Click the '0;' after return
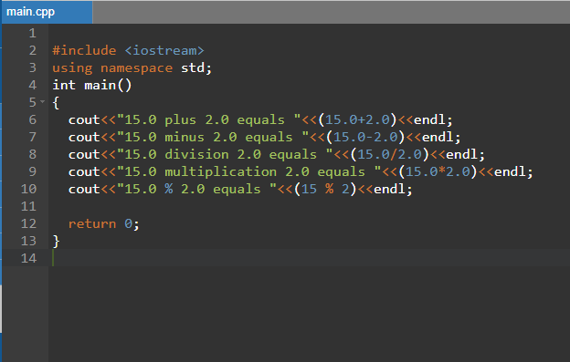Image resolution: width=570 pixels, height=362 pixels. tap(132, 223)
